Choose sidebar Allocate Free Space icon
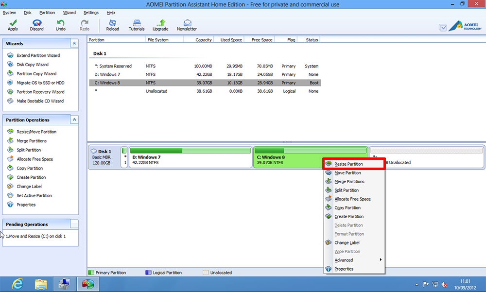486x292 pixels. 10,159
